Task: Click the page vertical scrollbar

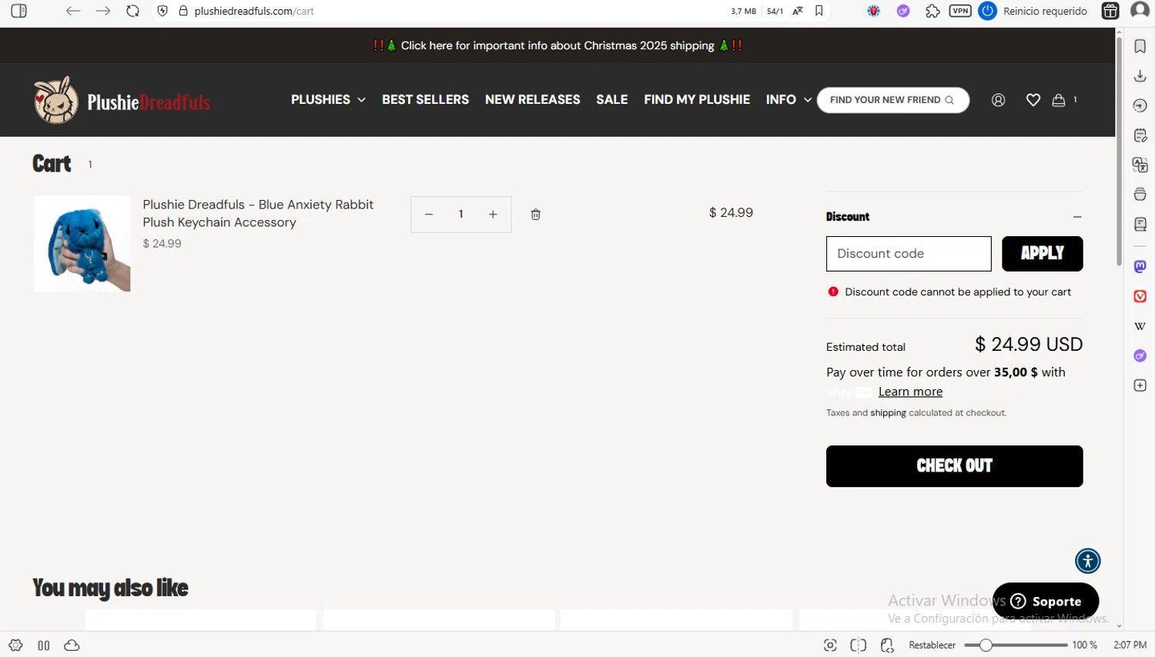Action: tap(1119, 154)
